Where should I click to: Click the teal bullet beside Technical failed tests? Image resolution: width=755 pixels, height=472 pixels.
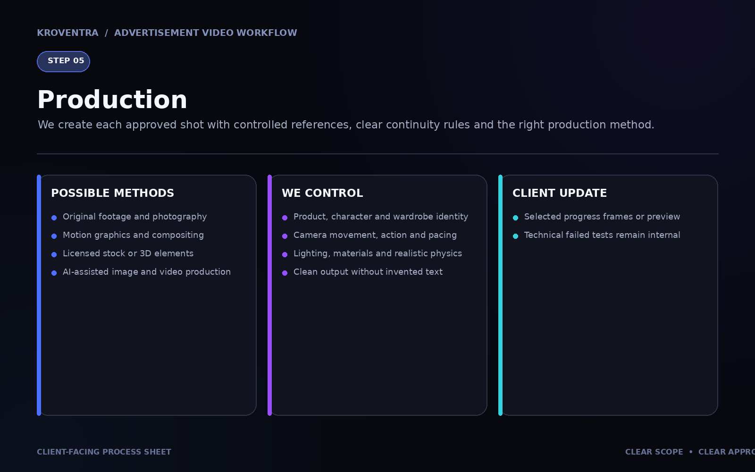(x=515, y=236)
